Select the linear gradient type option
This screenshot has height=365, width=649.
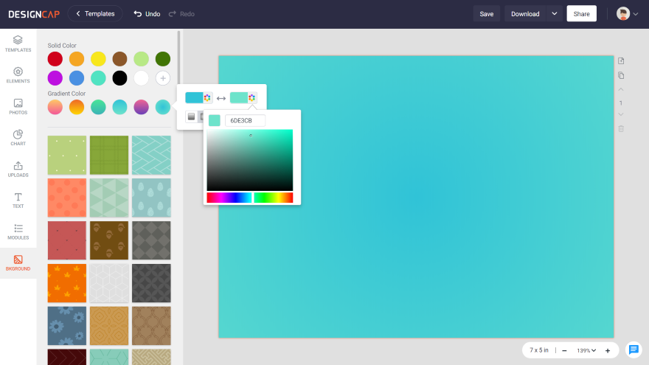coord(191,117)
